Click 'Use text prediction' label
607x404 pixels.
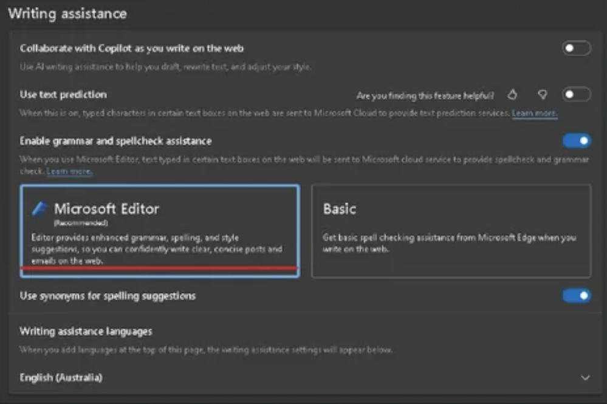point(63,94)
